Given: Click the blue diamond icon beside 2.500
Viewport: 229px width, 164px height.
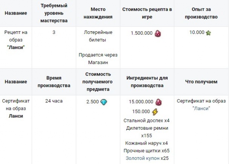Looking at the screenshot, I should [103, 102].
